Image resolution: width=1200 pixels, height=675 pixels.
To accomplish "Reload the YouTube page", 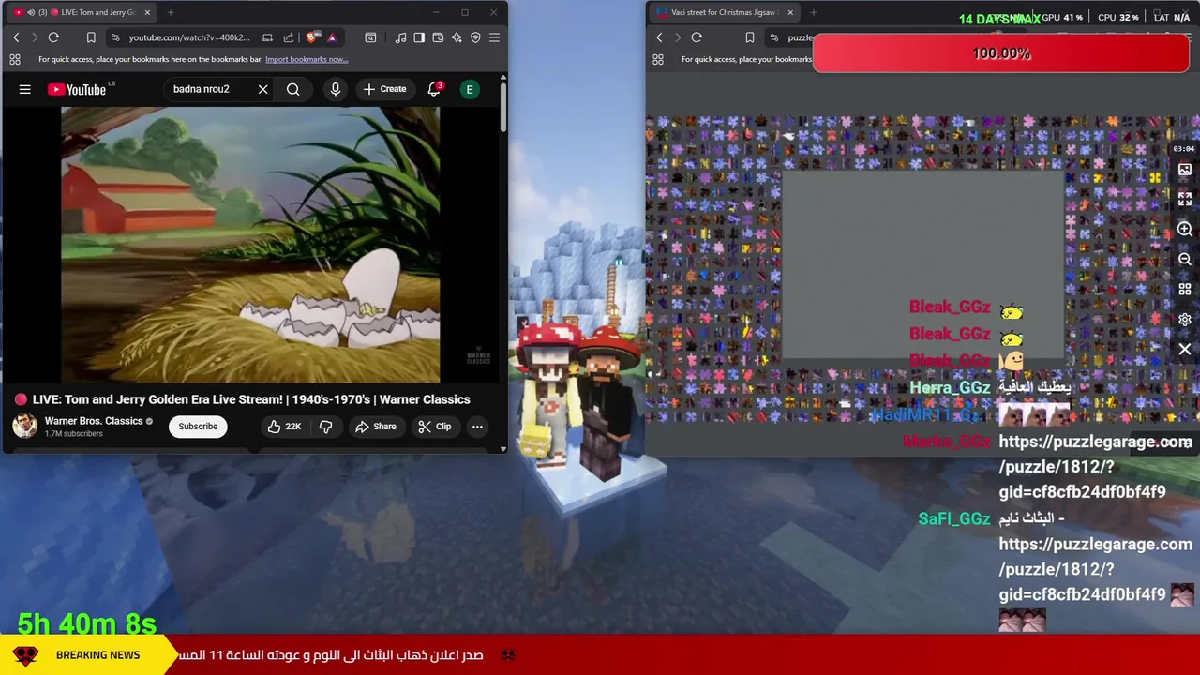I will coord(53,37).
